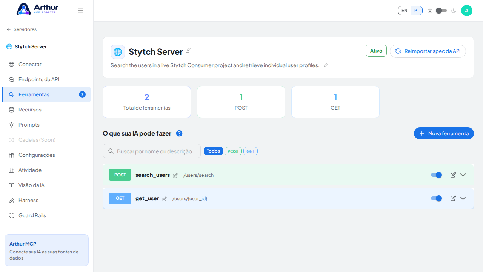Click the Ativo status badge

point(376,51)
